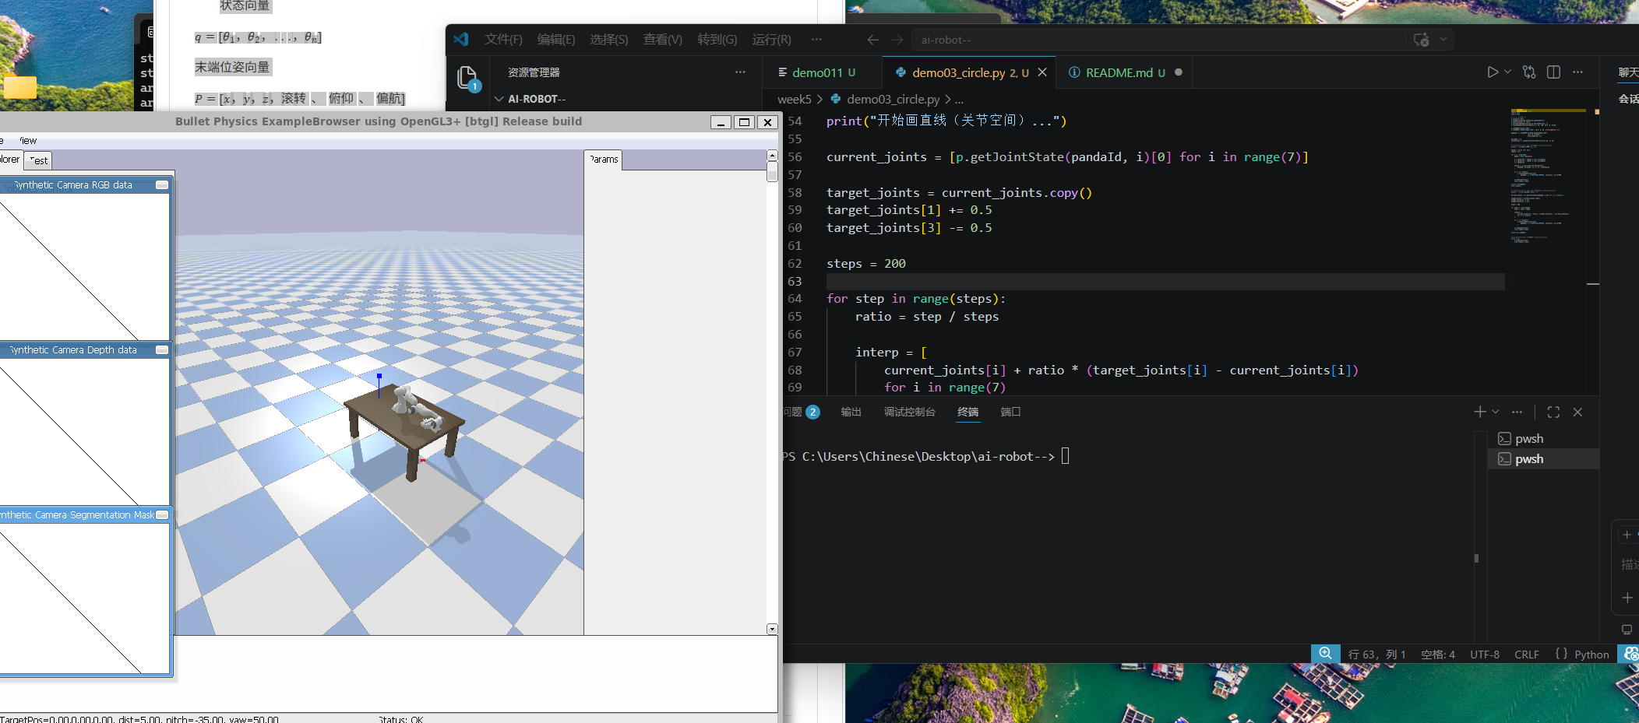Open the Params tab in Bullet window
This screenshot has width=1639, height=723.
(604, 160)
